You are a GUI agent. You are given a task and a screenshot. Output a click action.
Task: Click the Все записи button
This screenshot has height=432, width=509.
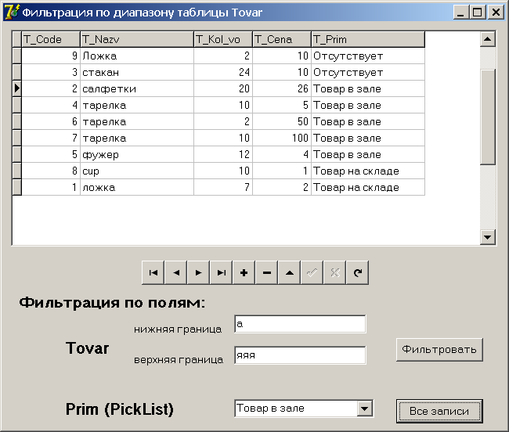pyautogui.click(x=439, y=411)
